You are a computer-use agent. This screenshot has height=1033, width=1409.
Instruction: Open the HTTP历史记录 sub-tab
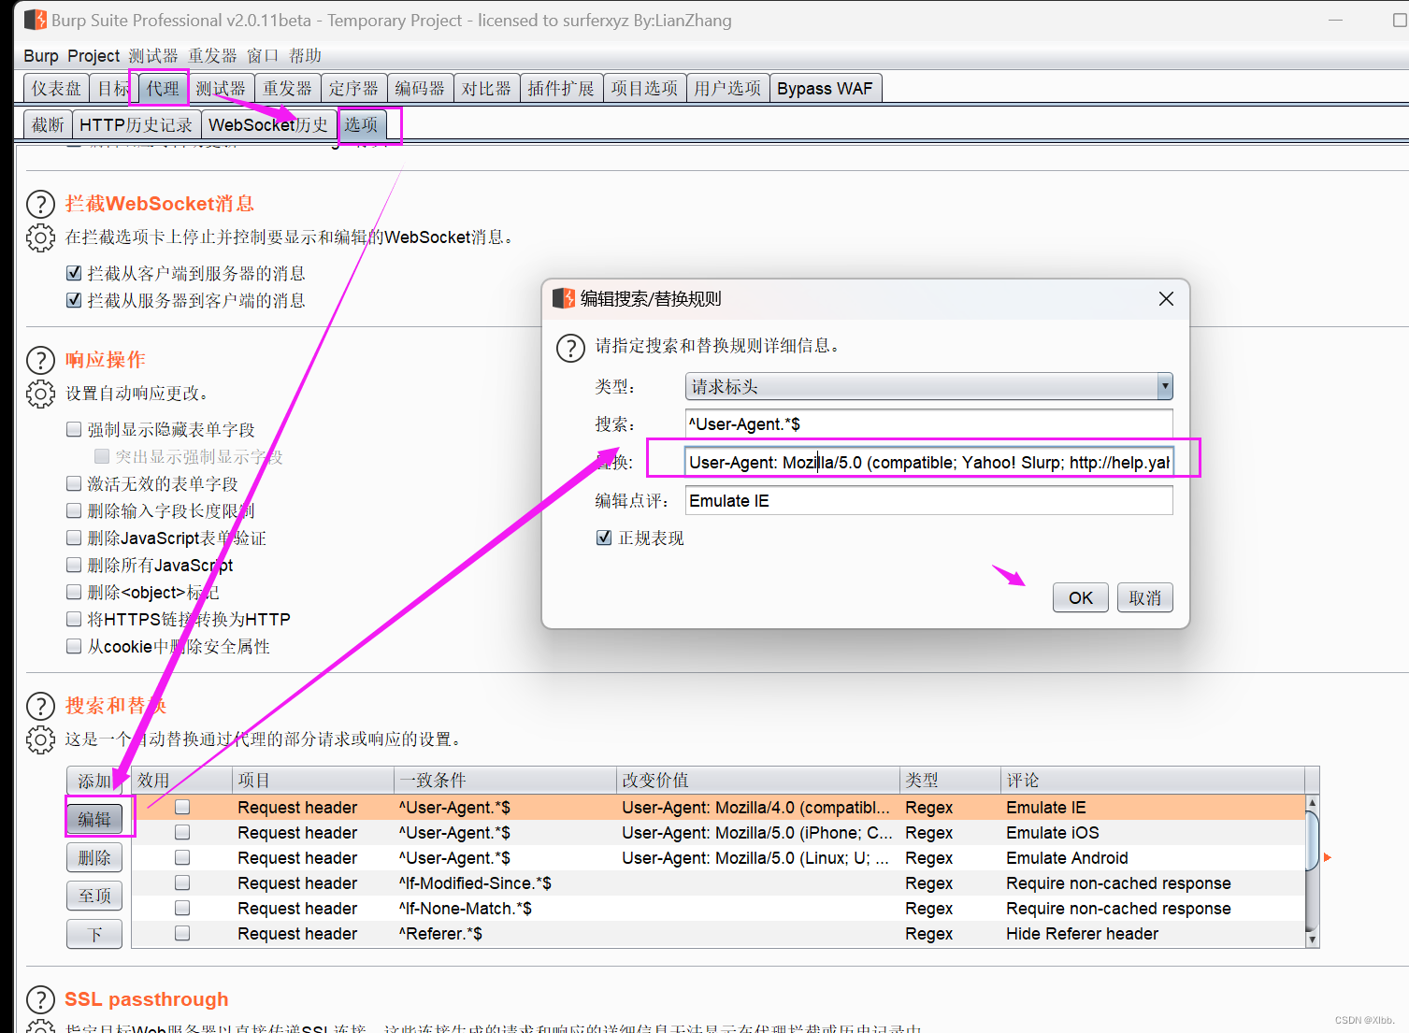[136, 124]
